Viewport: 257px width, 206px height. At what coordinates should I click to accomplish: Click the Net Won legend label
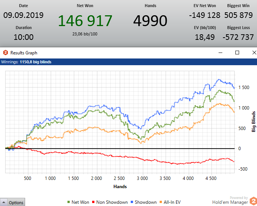click(80, 202)
